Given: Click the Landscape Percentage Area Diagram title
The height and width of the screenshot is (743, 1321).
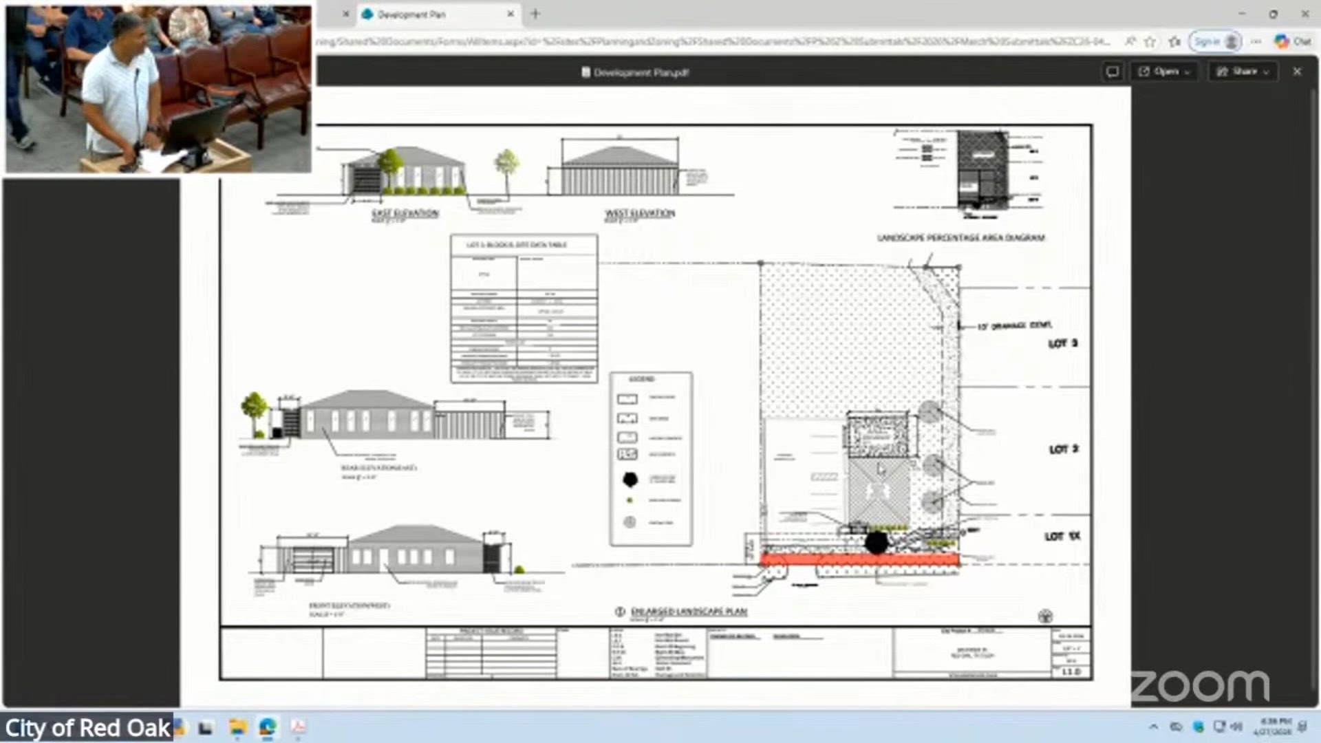Looking at the screenshot, I should (961, 237).
